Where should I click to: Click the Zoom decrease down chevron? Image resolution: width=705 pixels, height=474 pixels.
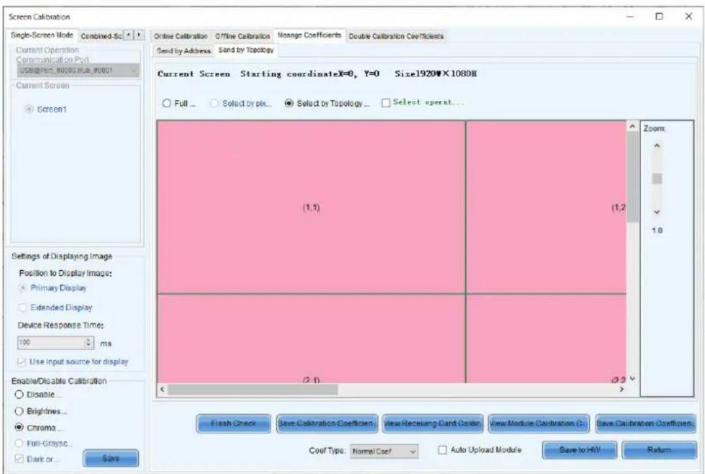[x=657, y=212]
